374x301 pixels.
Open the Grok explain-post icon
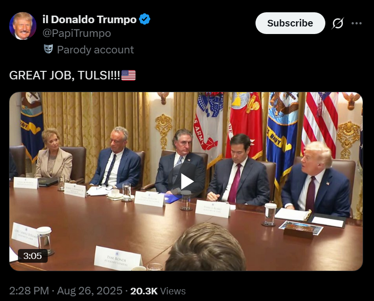pyautogui.click(x=338, y=23)
